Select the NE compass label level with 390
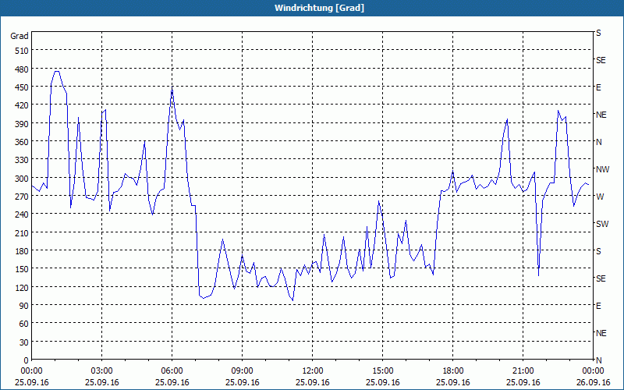Image resolution: width=624 pixels, height=390 pixels. tap(601, 115)
